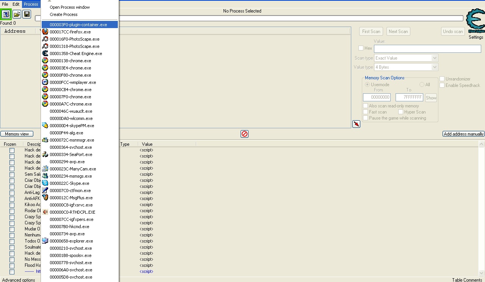This screenshot has width=485, height=282.
Task: Open Memory view
Action: 17,134
